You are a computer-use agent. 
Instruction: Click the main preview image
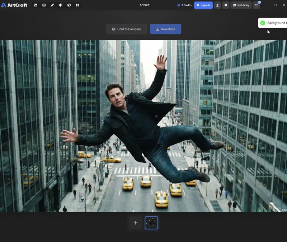(x=143, y=126)
